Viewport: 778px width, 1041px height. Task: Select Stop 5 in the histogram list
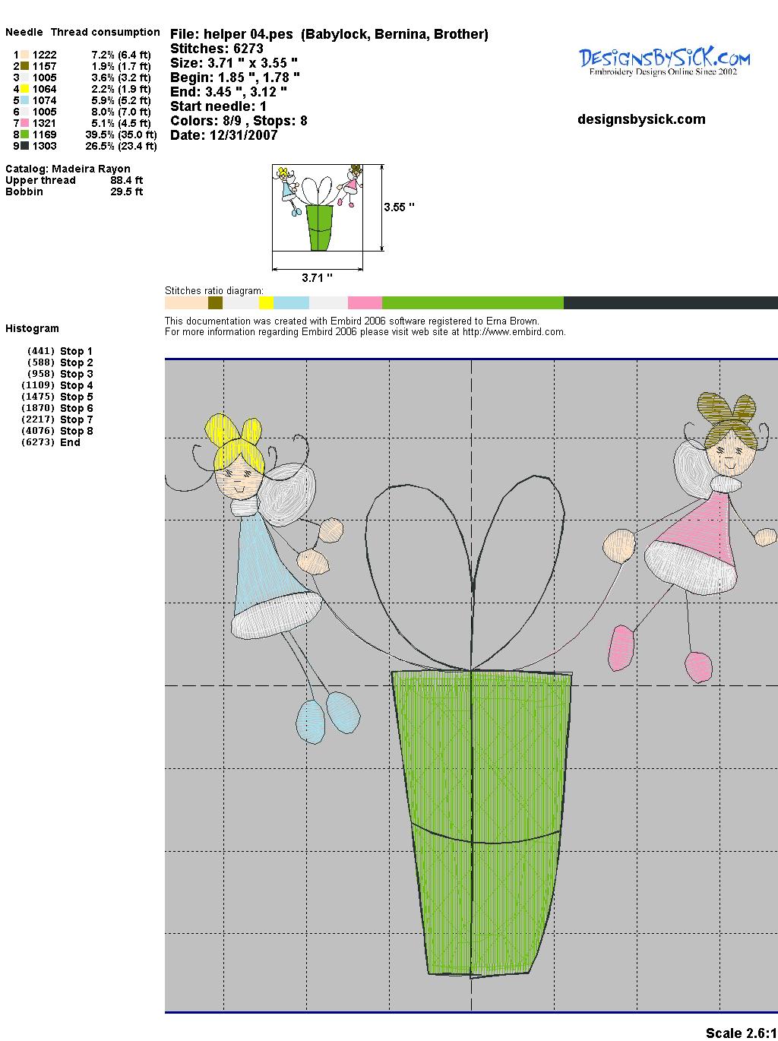[x=76, y=397]
